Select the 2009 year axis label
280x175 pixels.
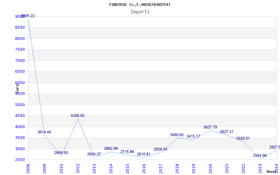(x=44, y=168)
